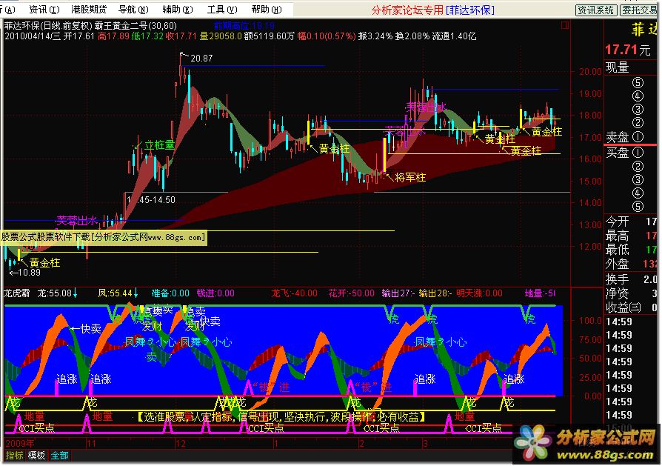
Task: Open the 工具(V) menu
Action: 222,10
